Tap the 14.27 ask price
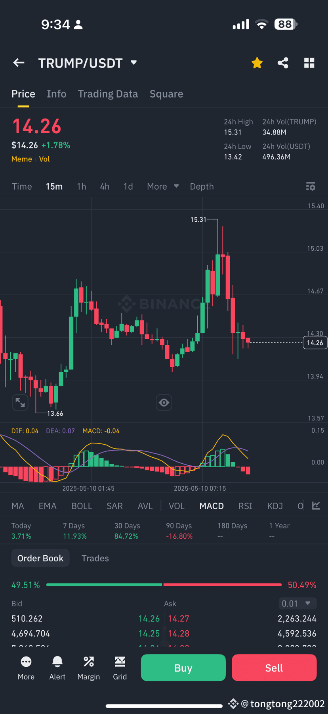 click(x=179, y=618)
